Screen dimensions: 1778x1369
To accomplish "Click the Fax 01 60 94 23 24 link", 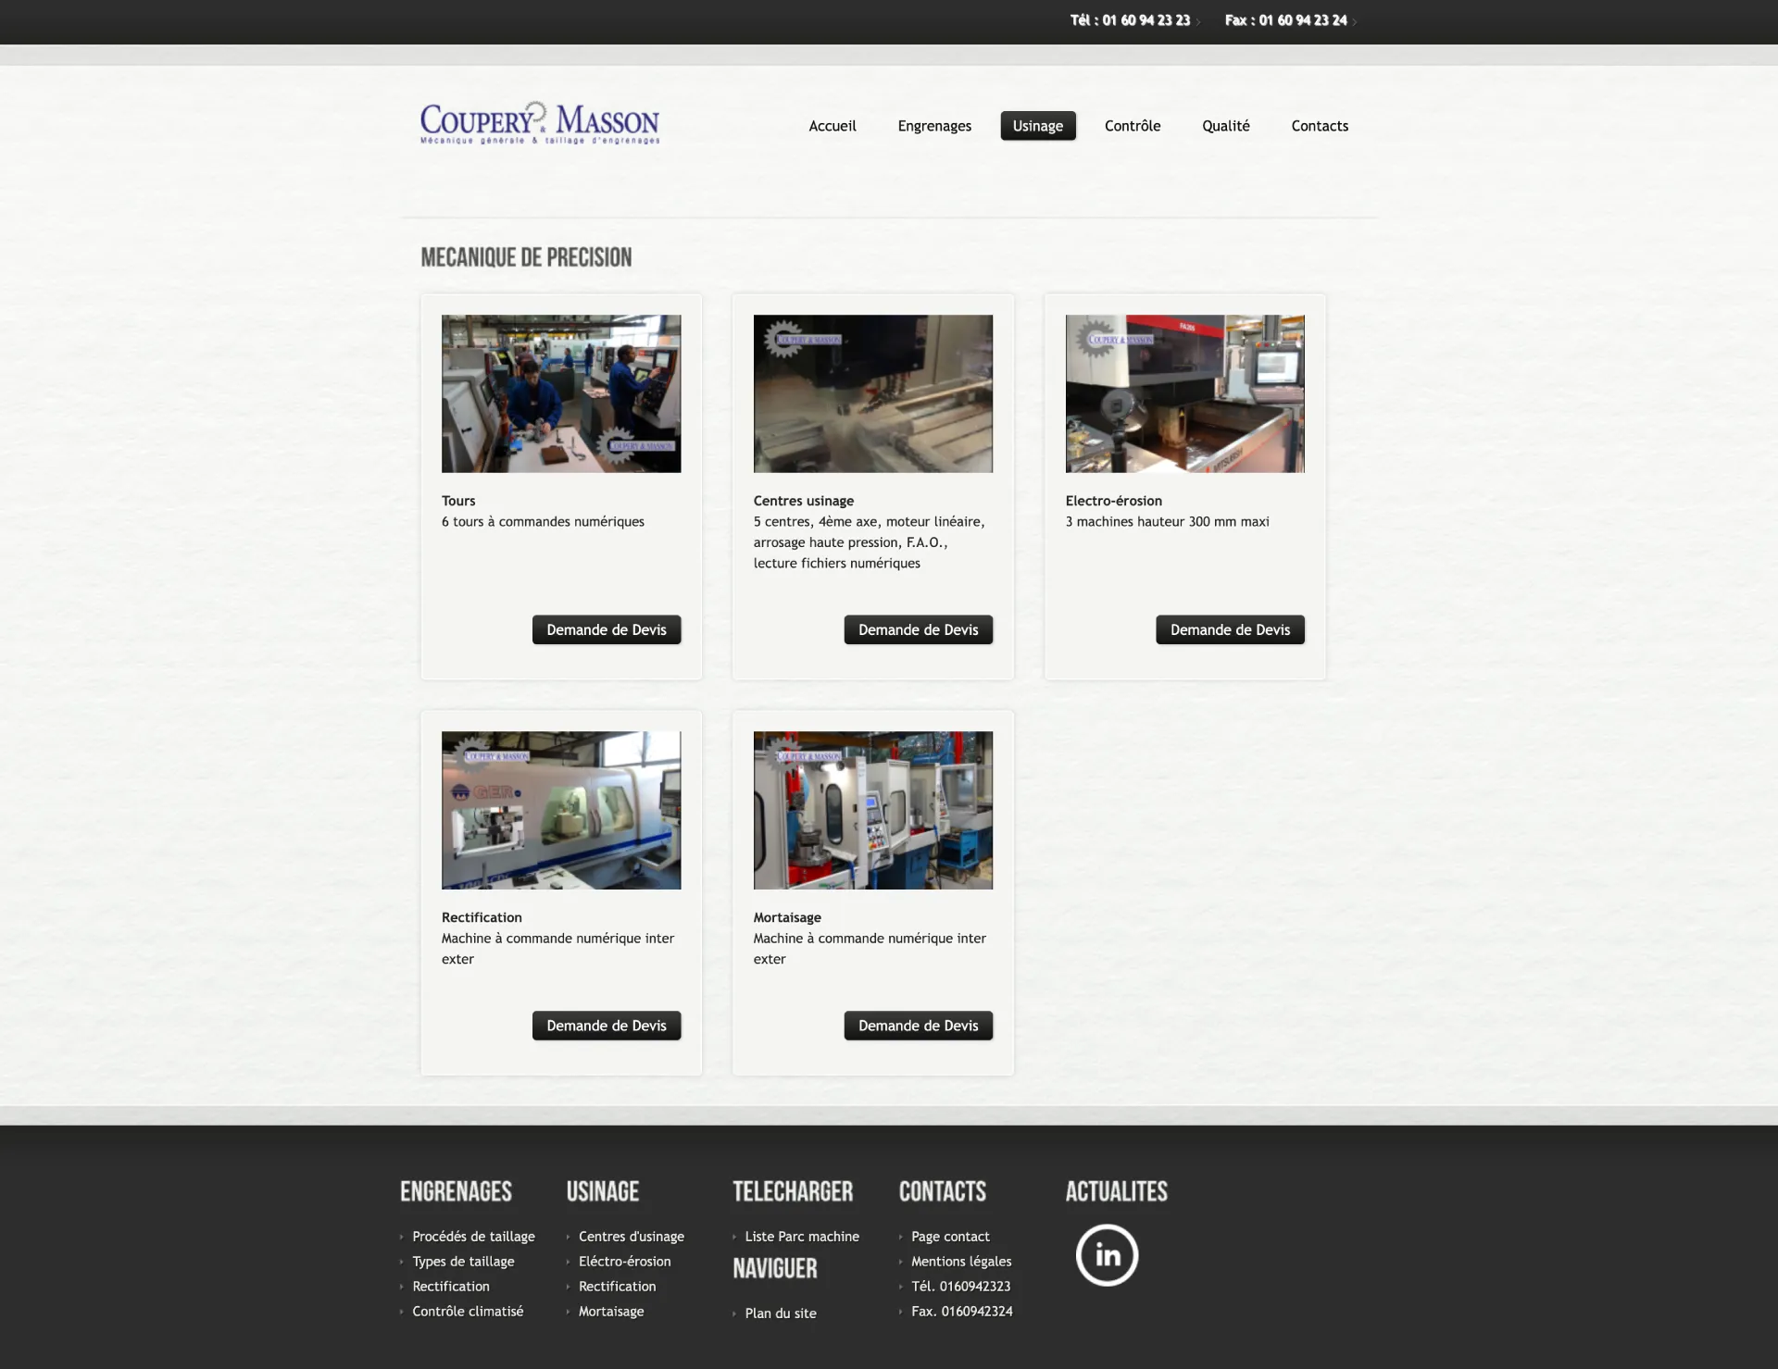I will [x=1285, y=20].
